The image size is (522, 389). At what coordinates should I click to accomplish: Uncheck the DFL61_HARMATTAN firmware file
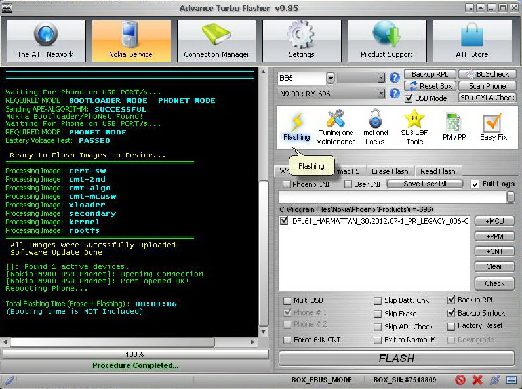[284, 221]
